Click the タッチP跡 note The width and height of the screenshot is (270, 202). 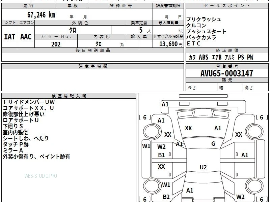point(16,144)
